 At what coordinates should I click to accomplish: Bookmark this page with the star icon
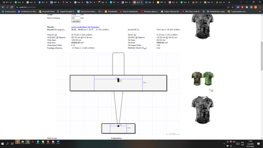[x=232, y=7]
